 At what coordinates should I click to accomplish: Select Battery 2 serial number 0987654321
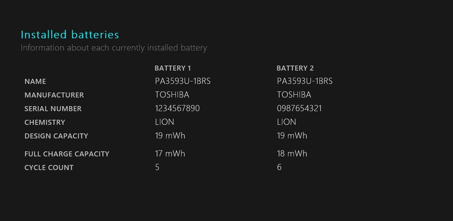[x=299, y=108]
